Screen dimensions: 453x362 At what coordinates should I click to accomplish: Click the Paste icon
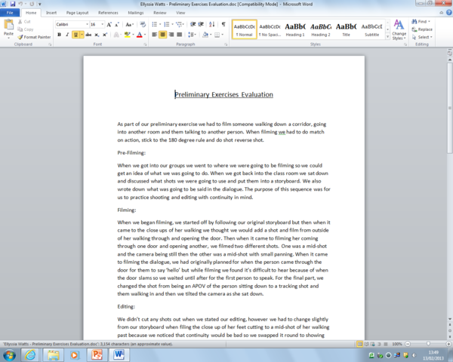8,25
